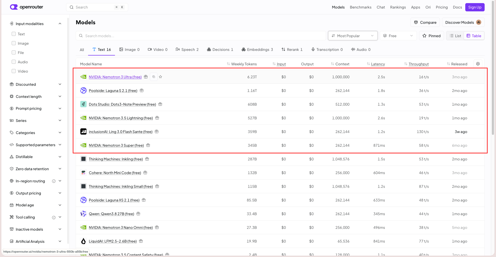Screen dimensions: 496x257
Task: Open Benchmarks in top navigation
Action: click(x=361, y=7)
